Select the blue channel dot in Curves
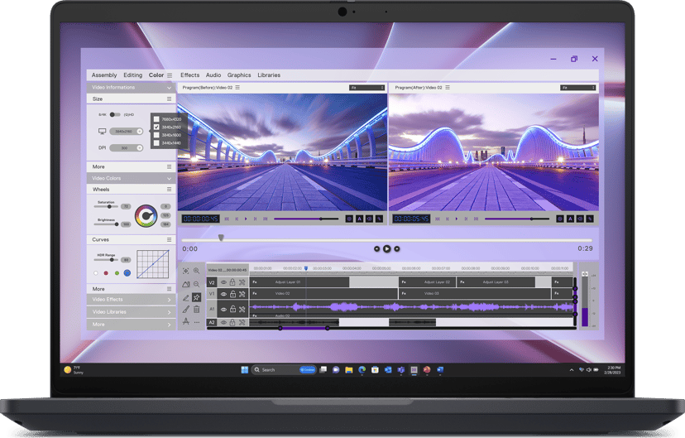The image size is (685, 438). pyautogui.click(x=127, y=272)
